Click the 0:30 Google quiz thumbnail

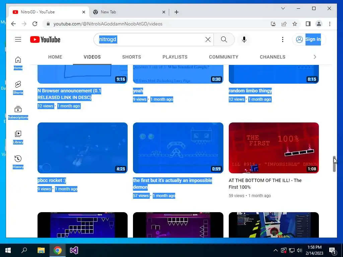[x=178, y=74]
